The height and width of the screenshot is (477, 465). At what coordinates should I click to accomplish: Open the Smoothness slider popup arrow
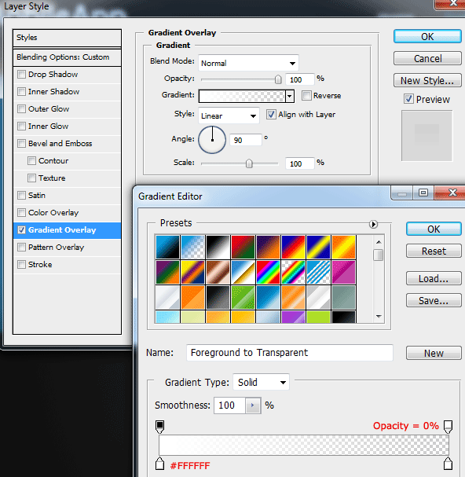point(252,405)
